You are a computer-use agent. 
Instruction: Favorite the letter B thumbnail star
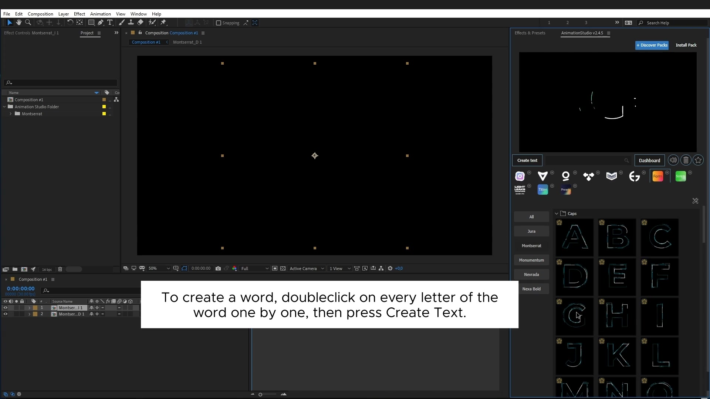pyautogui.click(x=602, y=222)
